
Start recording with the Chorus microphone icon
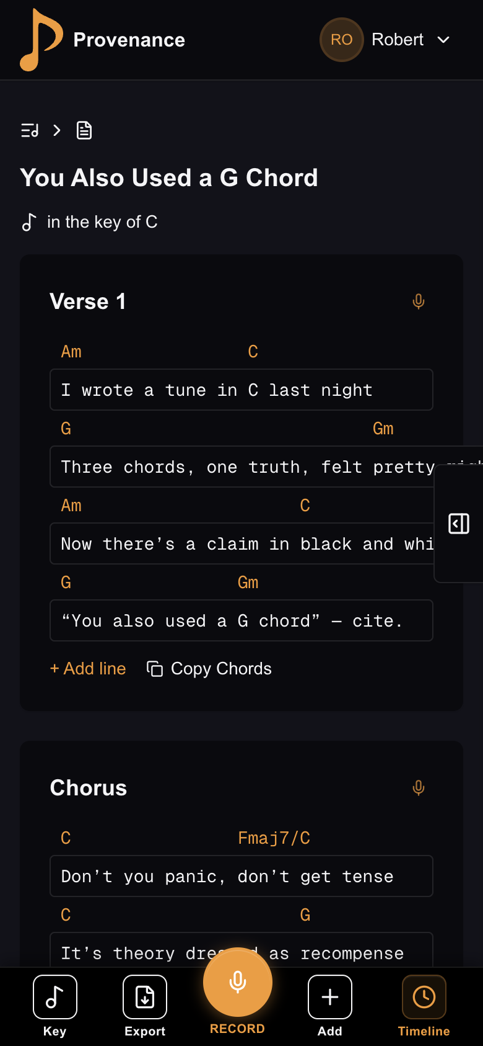click(419, 787)
